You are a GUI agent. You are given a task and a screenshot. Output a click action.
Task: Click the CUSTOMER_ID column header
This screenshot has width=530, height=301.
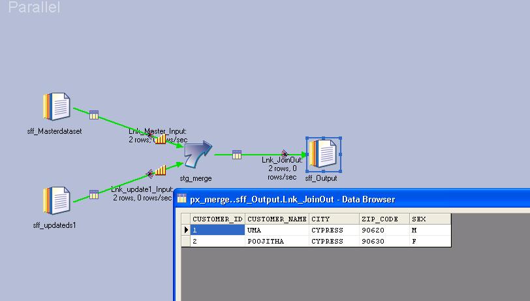(218, 219)
